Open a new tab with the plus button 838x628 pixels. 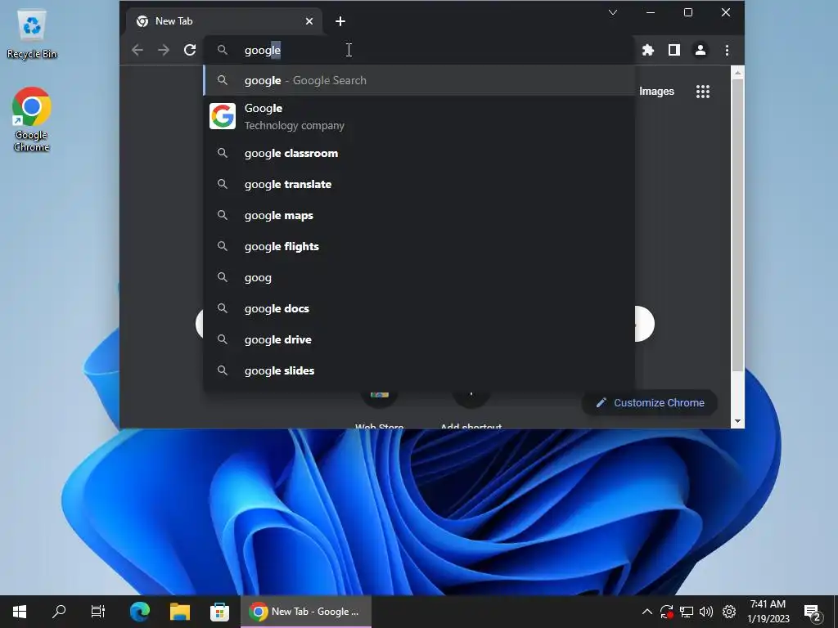pos(340,21)
